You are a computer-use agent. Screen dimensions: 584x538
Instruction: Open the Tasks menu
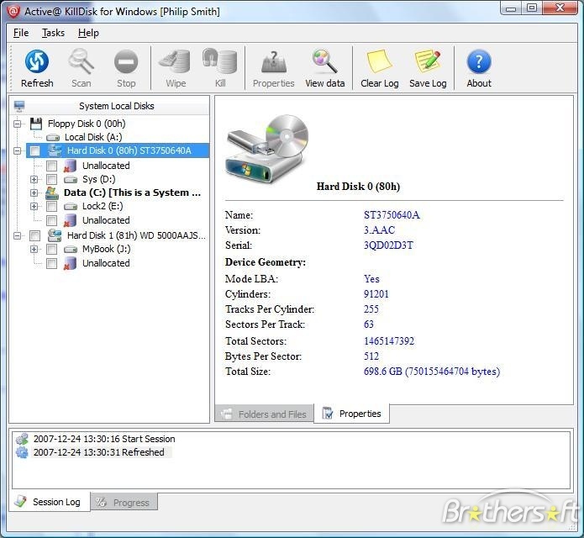pyautogui.click(x=53, y=33)
